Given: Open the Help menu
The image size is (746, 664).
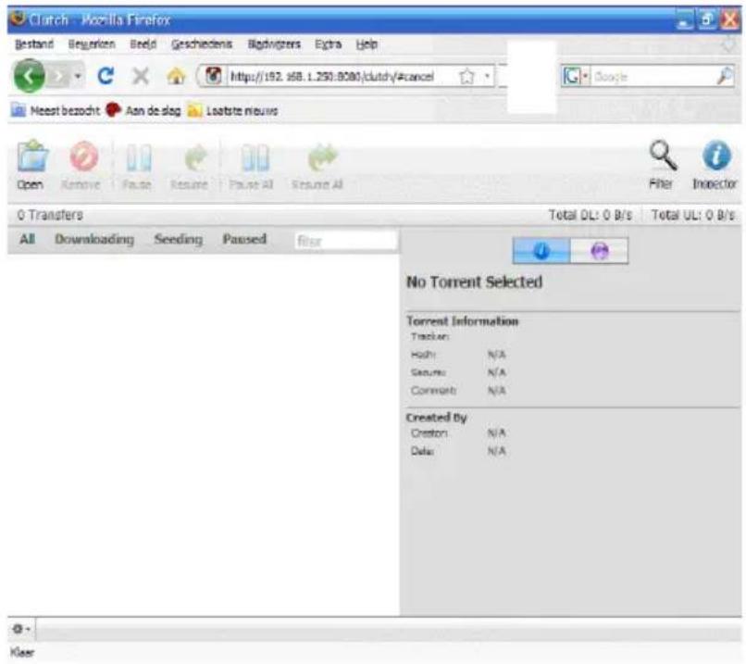Looking at the screenshot, I should [x=367, y=44].
